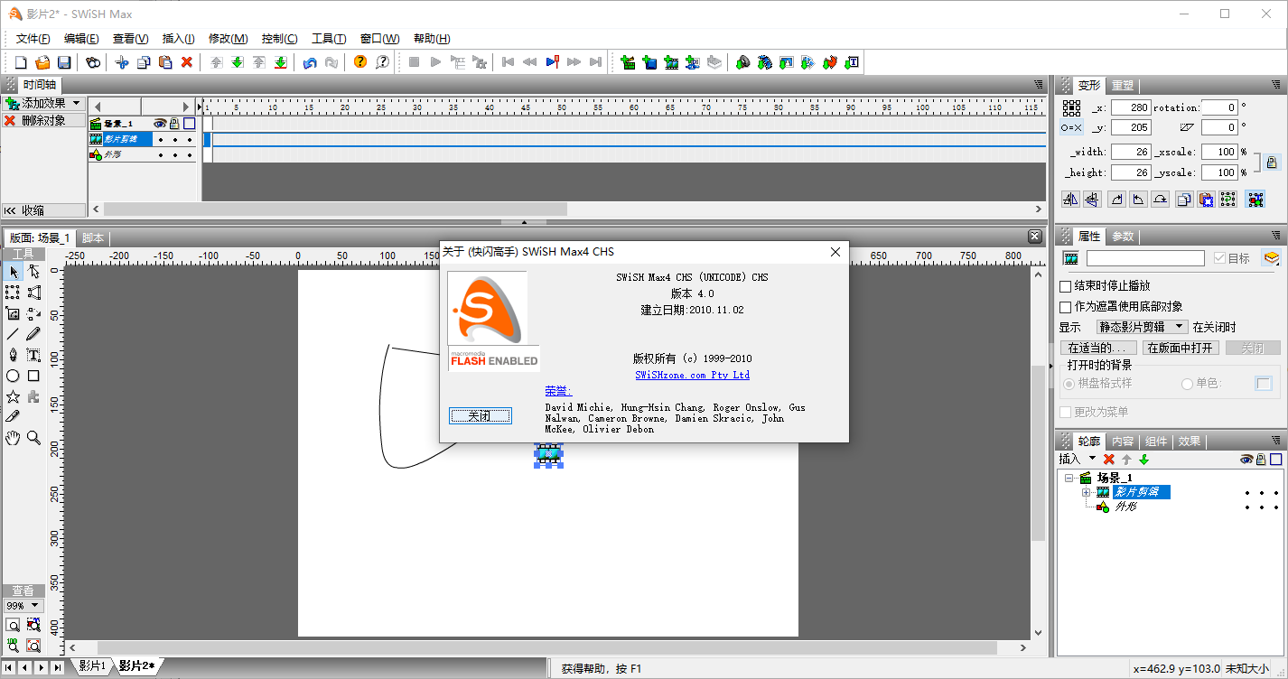Click the mirror horizontally icon in Transform panel
Screen dimensions: 1288x679
coord(1071,200)
